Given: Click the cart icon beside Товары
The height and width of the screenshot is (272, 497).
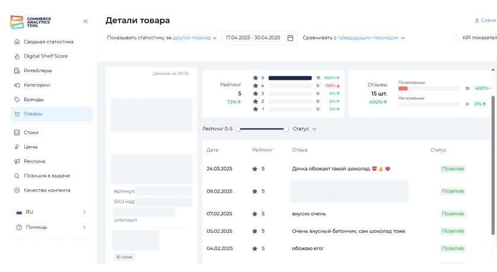Looking at the screenshot, I should point(17,114).
